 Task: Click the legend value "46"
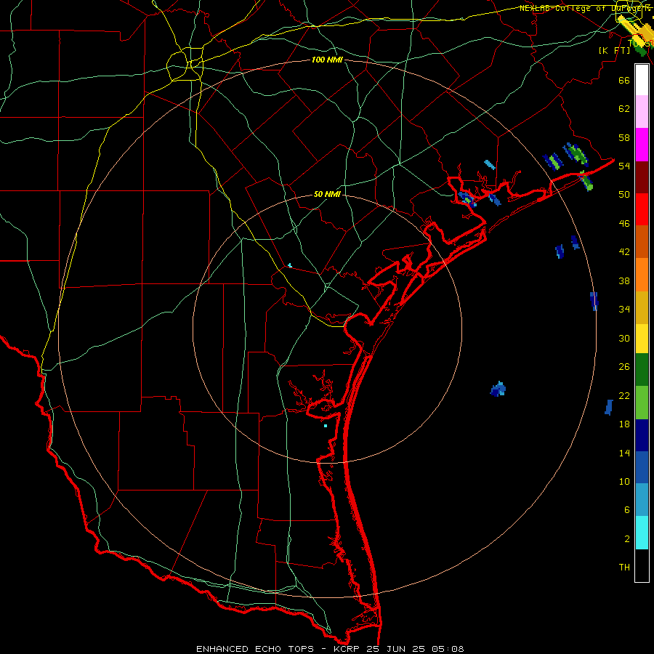(624, 224)
